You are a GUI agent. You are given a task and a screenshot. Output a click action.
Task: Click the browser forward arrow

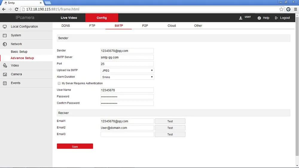pyautogui.click(x=10, y=9)
